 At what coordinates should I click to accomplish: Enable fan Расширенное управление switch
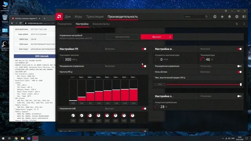240,66
